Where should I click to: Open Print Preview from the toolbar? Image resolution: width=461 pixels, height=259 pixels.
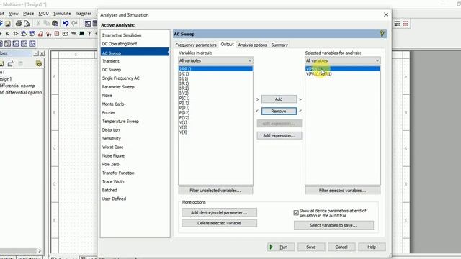coord(27,24)
